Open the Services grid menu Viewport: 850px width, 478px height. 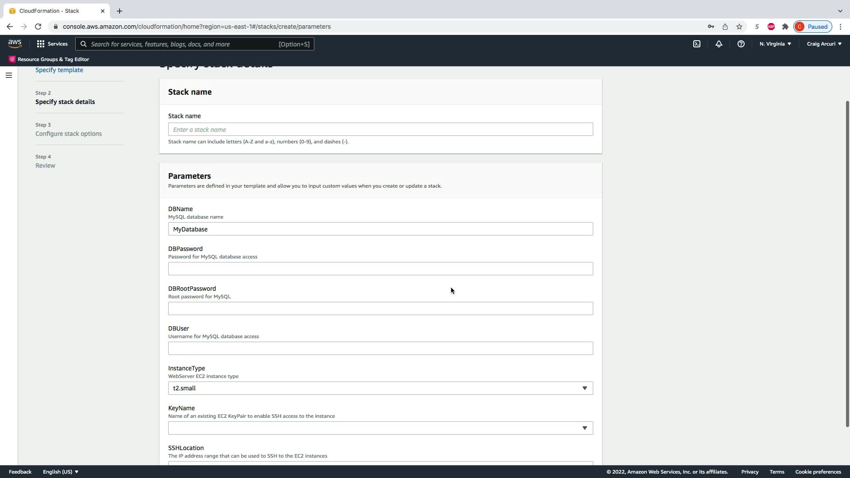(52, 44)
